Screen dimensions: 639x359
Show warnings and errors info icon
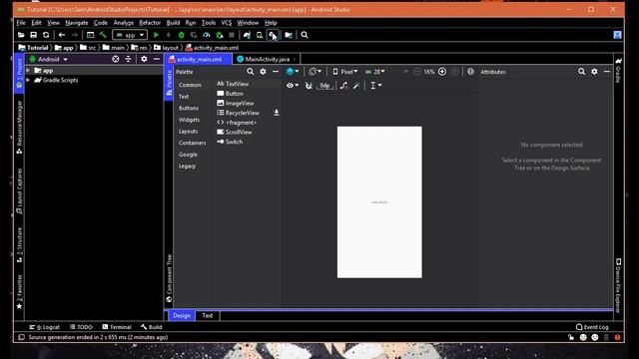[x=470, y=72]
